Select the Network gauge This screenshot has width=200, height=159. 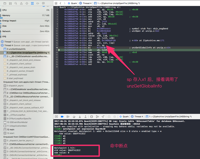coord(25,31)
